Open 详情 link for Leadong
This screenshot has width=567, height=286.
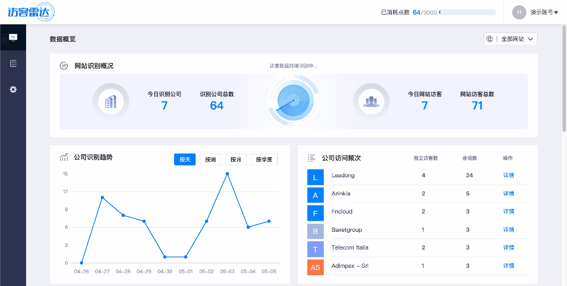click(509, 176)
